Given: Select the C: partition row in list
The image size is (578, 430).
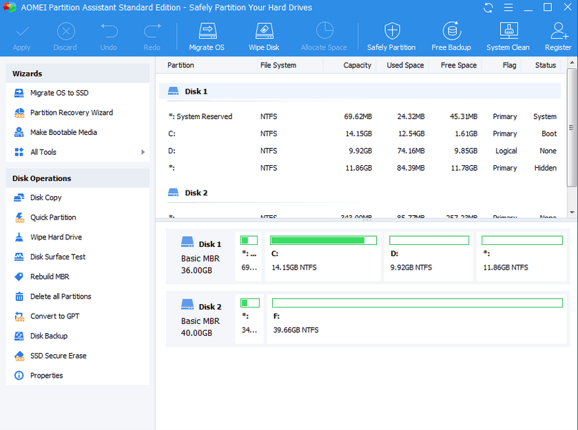Looking at the screenshot, I should click(360, 133).
